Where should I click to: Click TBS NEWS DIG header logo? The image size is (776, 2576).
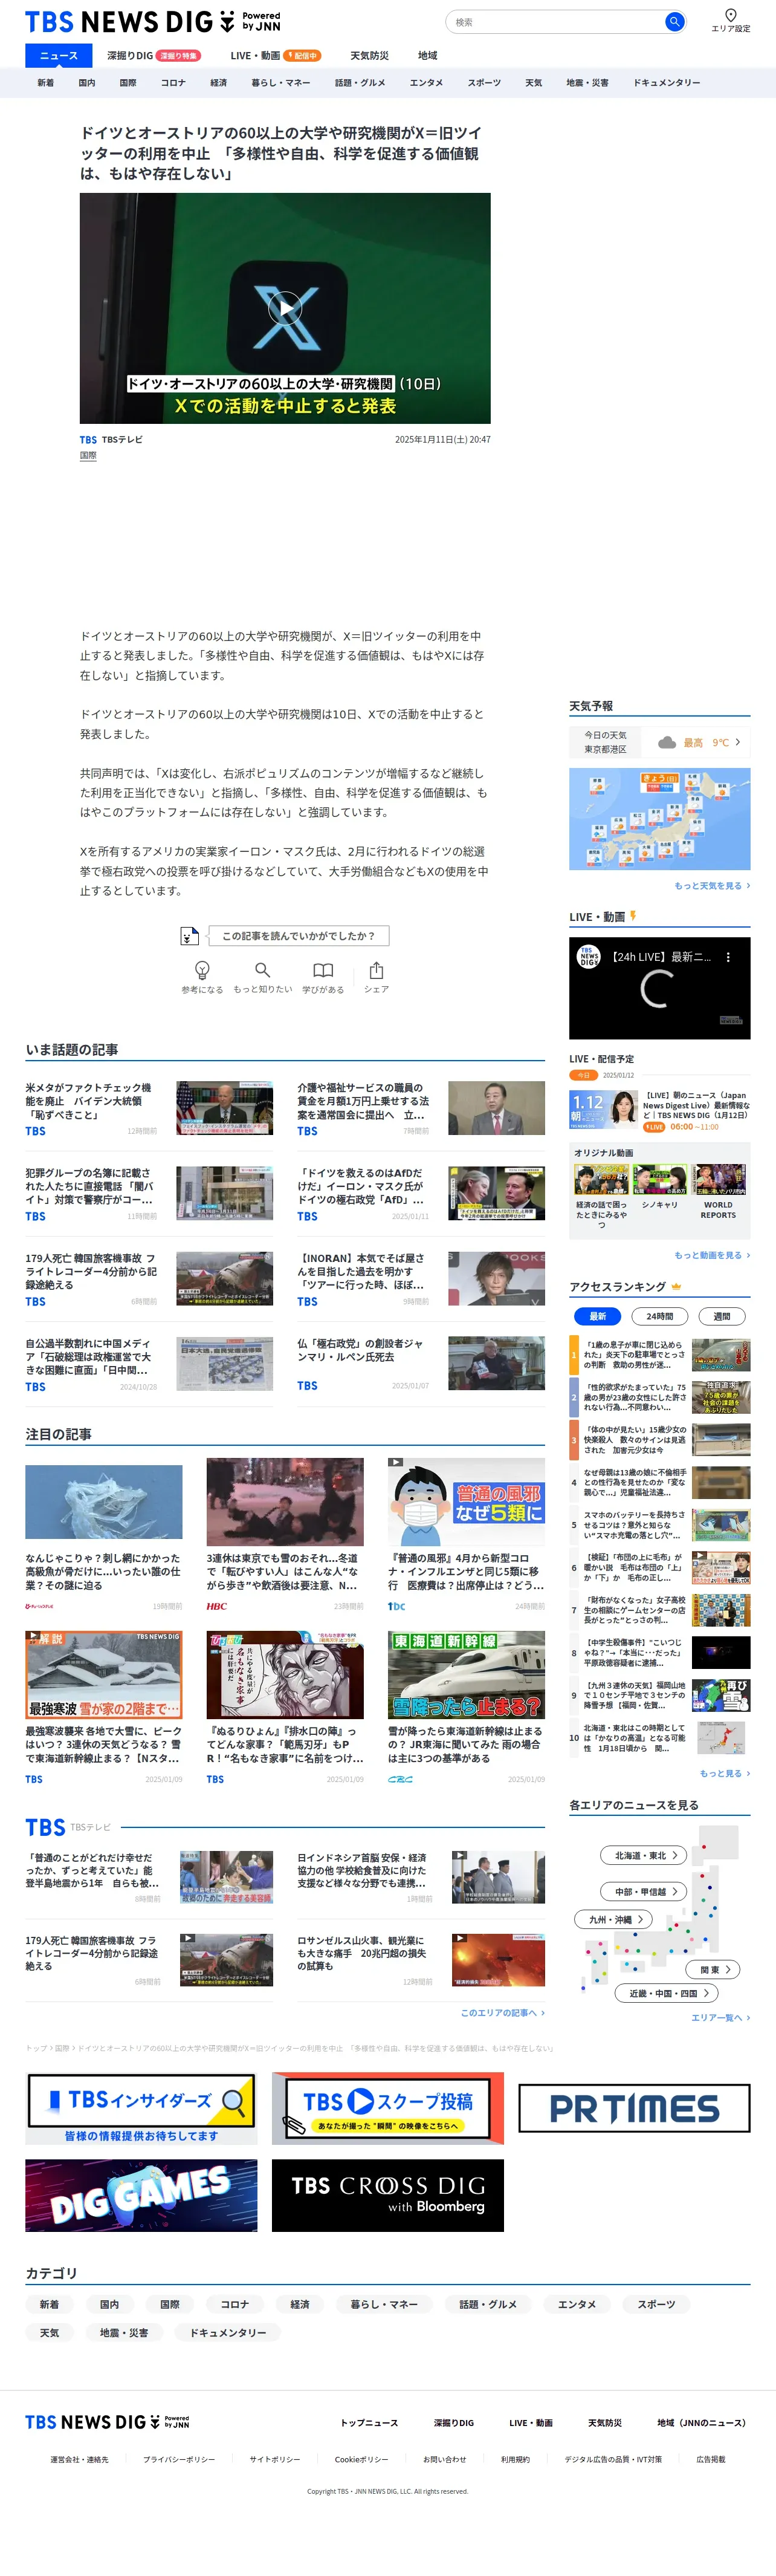tap(152, 22)
